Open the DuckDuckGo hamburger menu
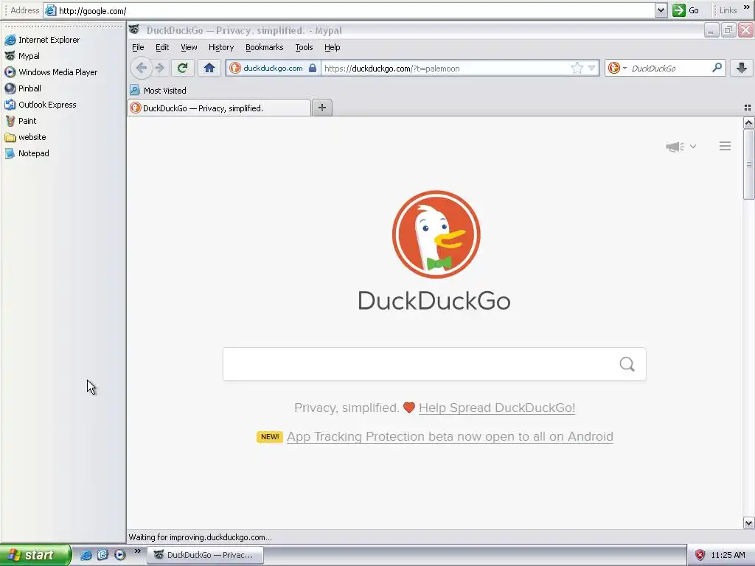This screenshot has height=566, width=755. point(725,146)
